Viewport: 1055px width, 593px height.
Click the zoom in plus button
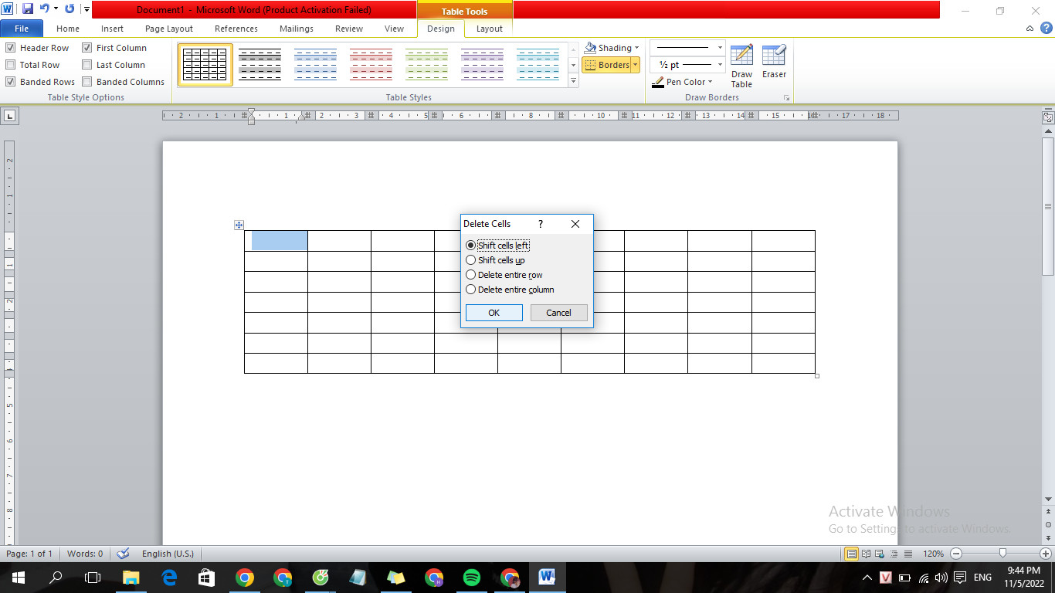[x=1046, y=554]
